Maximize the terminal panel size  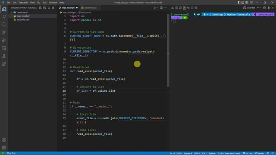pos(264,8)
